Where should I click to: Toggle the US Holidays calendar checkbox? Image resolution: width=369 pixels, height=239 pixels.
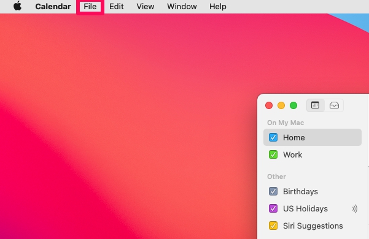pos(273,208)
